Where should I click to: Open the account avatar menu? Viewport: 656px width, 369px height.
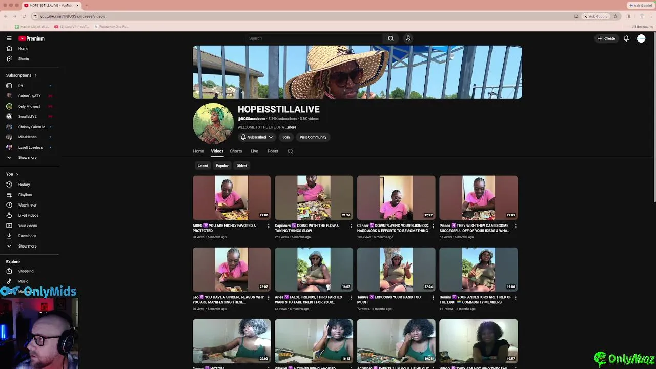click(641, 38)
